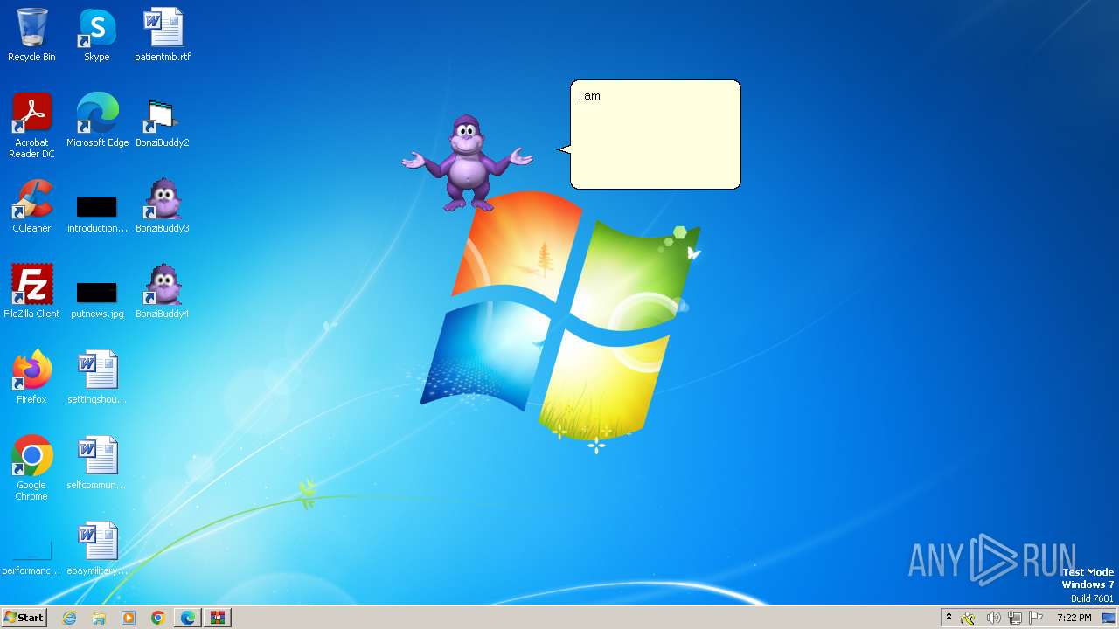Open the Start menu
This screenshot has height=629, width=1119.
point(24,618)
